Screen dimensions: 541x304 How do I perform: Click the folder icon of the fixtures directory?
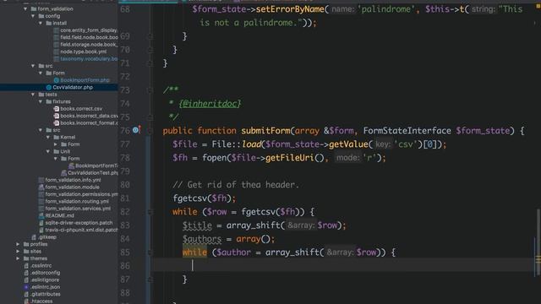coord(49,101)
